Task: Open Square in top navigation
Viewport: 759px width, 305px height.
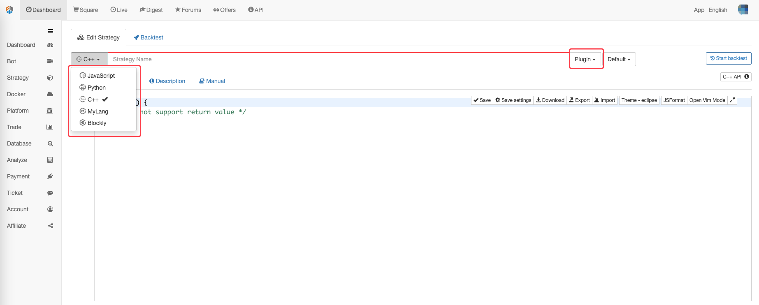Action: click(86, 10)
